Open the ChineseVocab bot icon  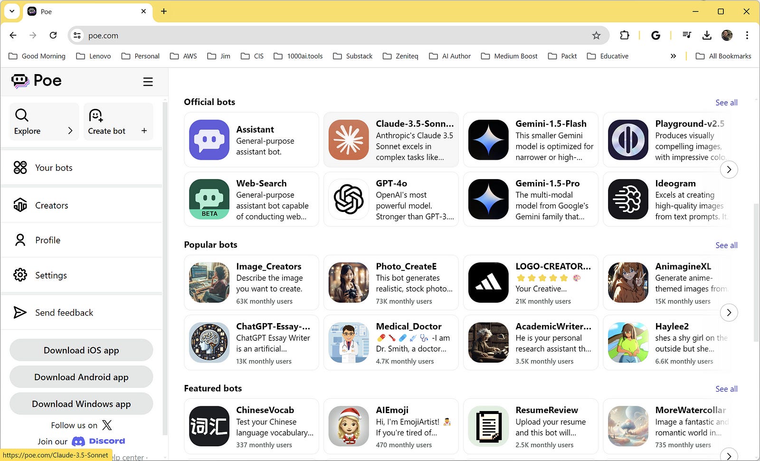point(209,426)
